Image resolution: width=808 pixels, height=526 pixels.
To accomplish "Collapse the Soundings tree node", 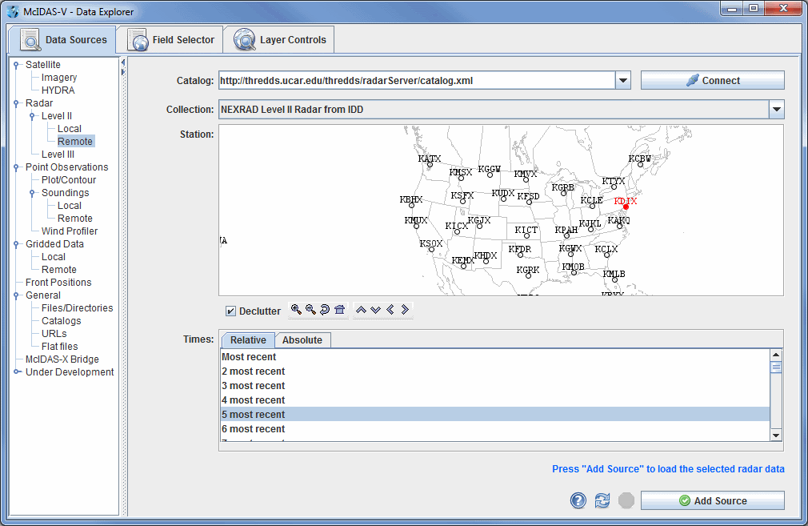I will [x=32, y=193].
